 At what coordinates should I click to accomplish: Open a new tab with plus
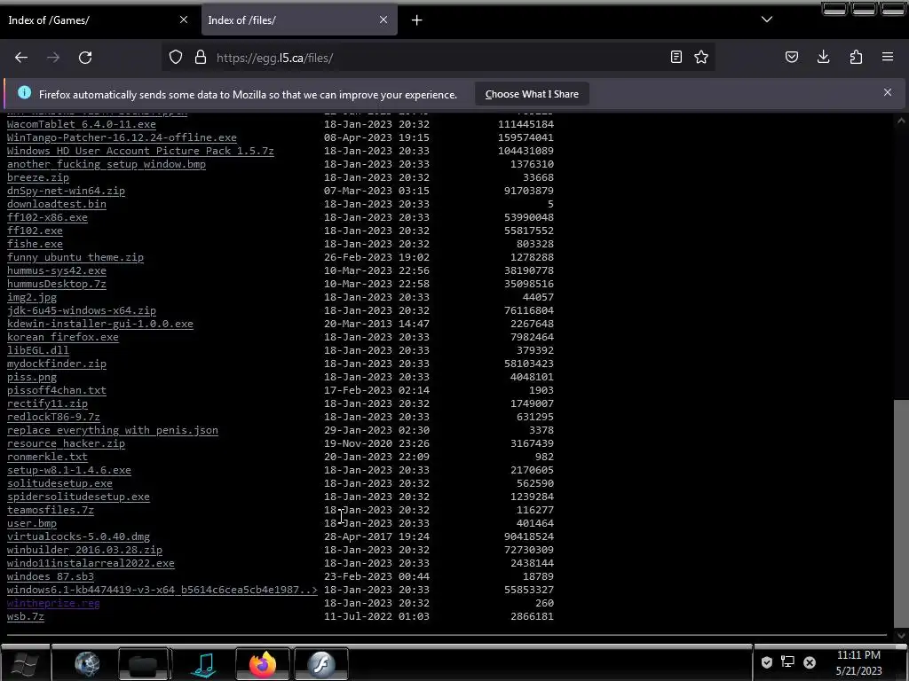pyautogui.click(x=417, y=20)
